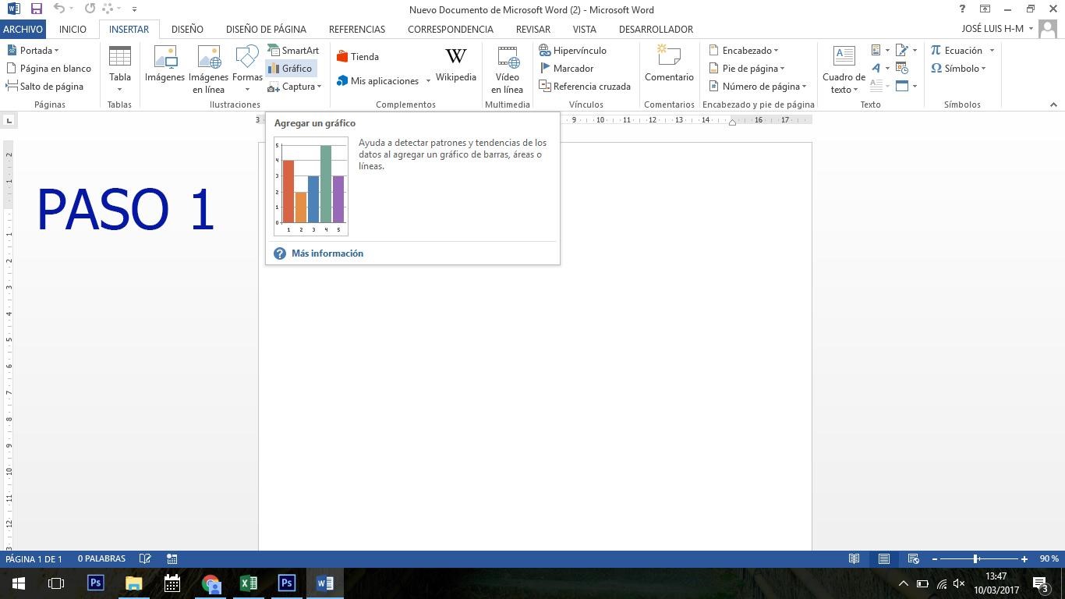Open the ARCHIVO file menu

pos(23,29)
